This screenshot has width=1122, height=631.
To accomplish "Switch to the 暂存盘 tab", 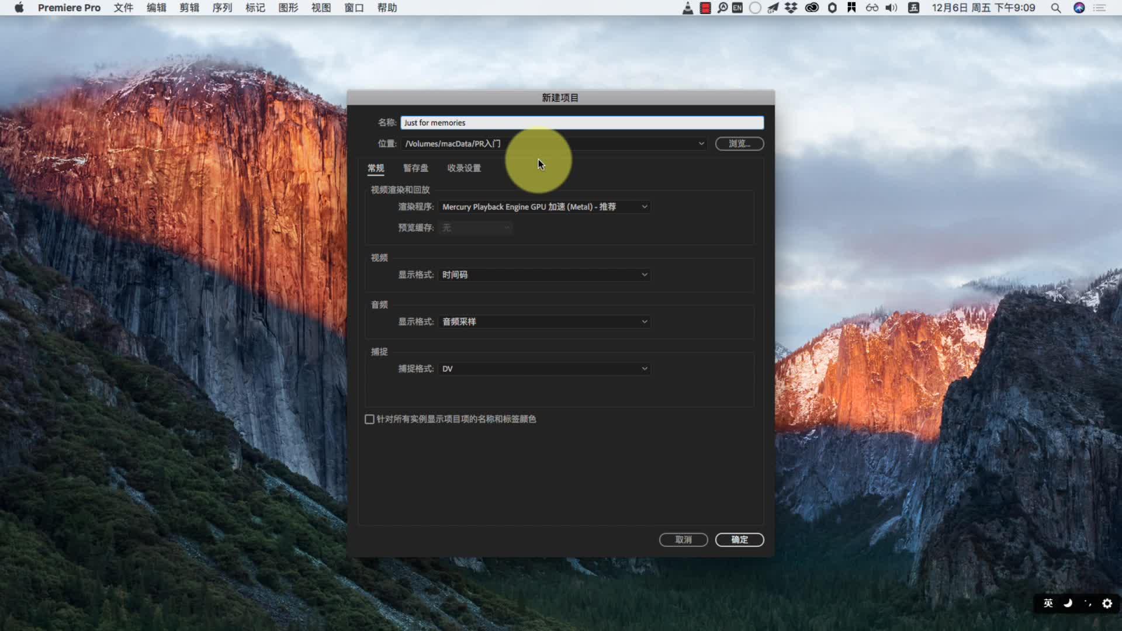I will point(415,168).
